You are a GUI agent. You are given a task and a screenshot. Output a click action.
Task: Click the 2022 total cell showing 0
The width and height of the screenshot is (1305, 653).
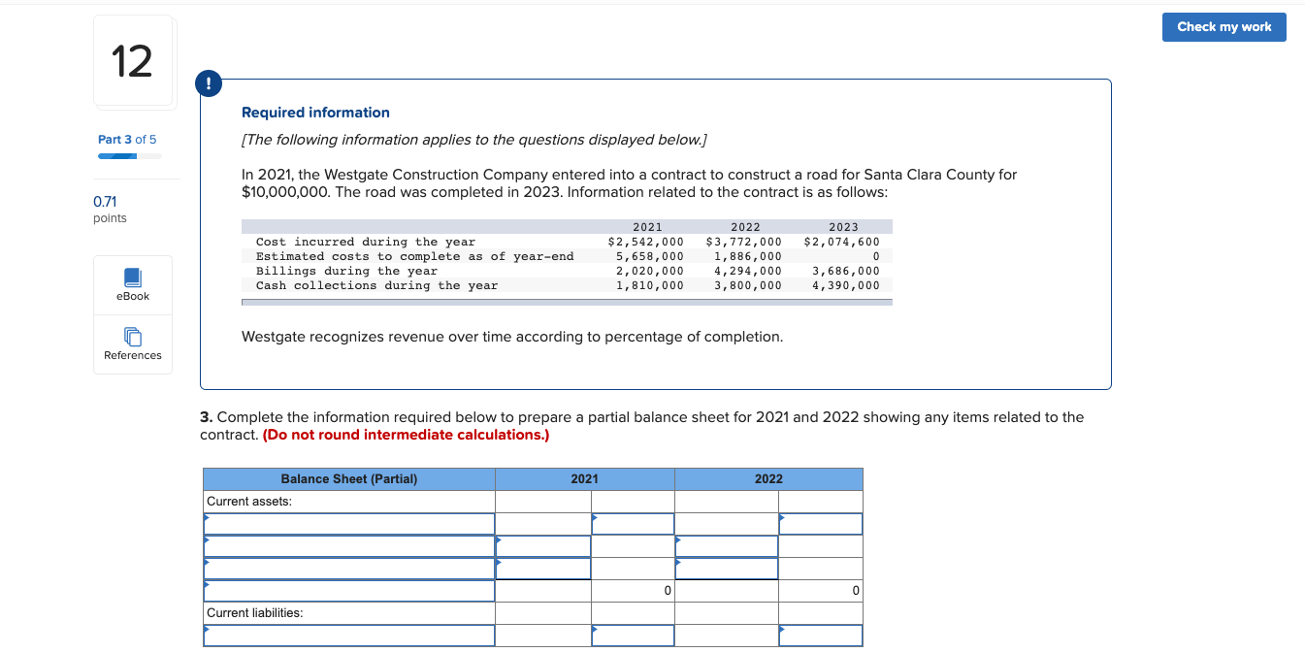[x=821, y=591]
